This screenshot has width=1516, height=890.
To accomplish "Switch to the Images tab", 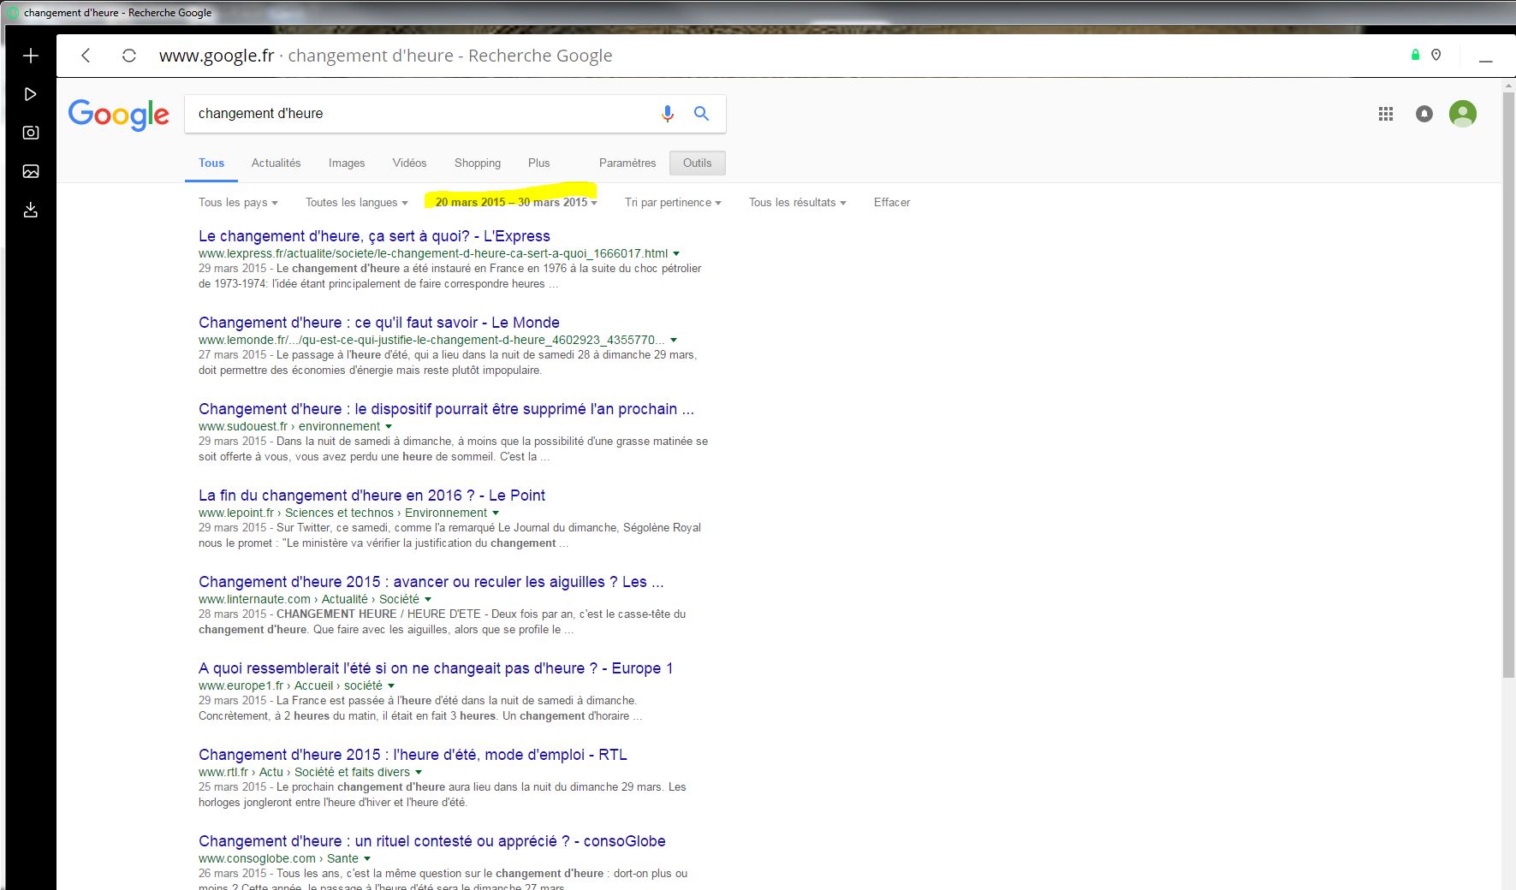I will (347, 163).
